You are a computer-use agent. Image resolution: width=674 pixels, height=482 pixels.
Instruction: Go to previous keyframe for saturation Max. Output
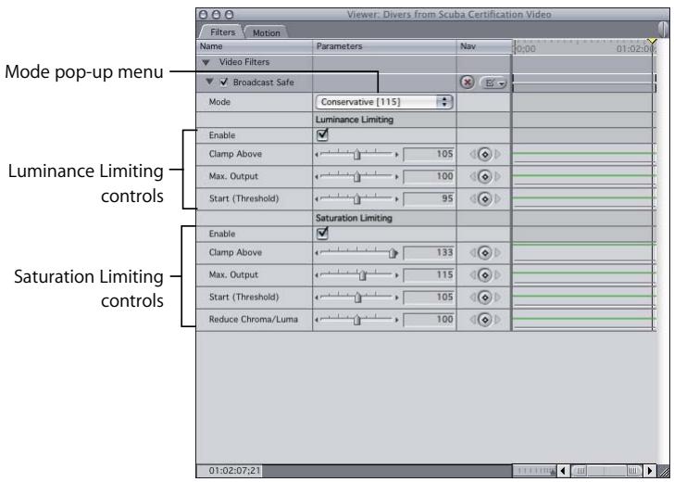point(473,275)
